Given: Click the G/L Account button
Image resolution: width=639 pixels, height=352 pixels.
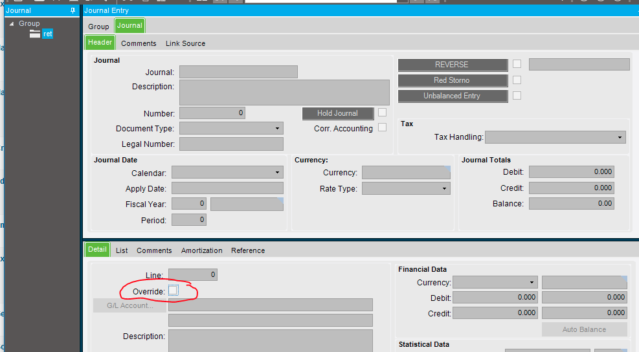Looking at the screenshot, I should click(129, 305).
